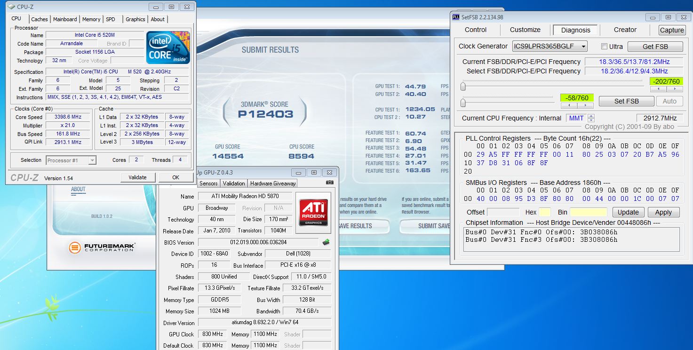693x350 pixels.
Task: Apply frequency with the Set FSB button
Action: click(626, 101)
